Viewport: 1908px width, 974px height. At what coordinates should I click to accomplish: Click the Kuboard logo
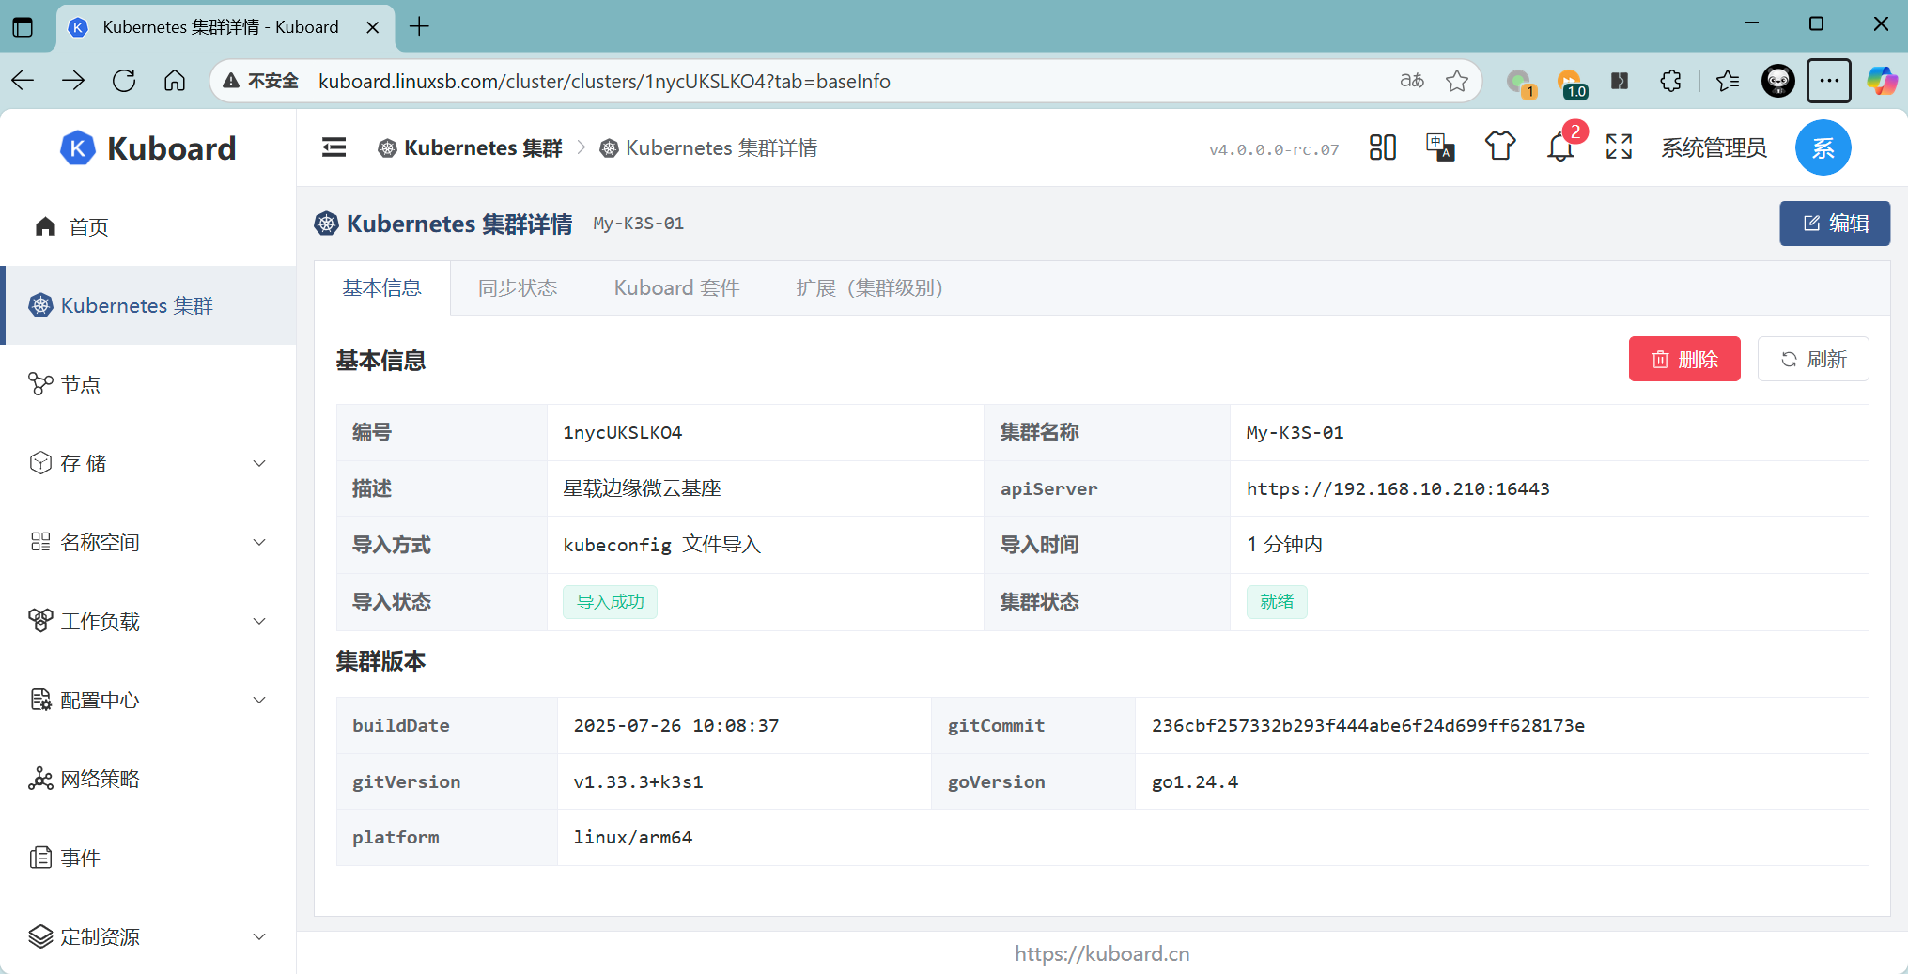pyautogui.click(x=148, y=148)
